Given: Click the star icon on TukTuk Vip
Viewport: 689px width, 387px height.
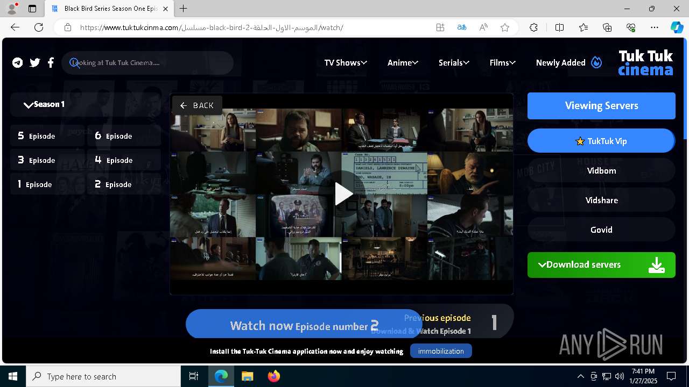Looking at the screenshot, I should coord(580,141).
